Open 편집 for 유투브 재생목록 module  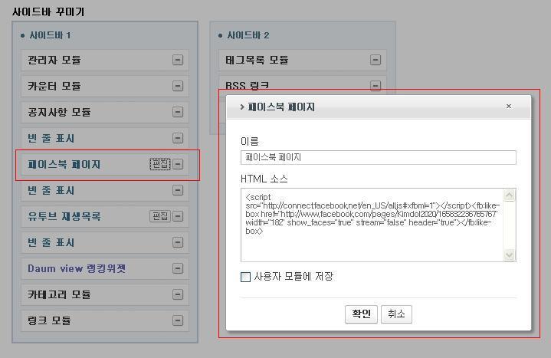click(x=160, y=216)
